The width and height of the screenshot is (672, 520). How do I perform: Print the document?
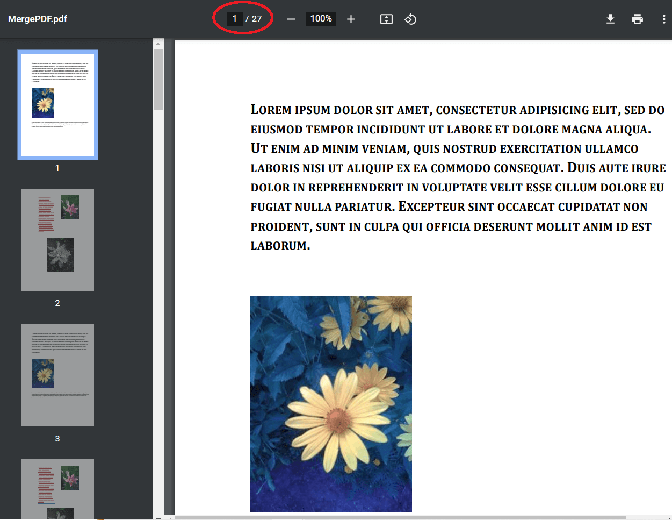(x=637, y=19)
